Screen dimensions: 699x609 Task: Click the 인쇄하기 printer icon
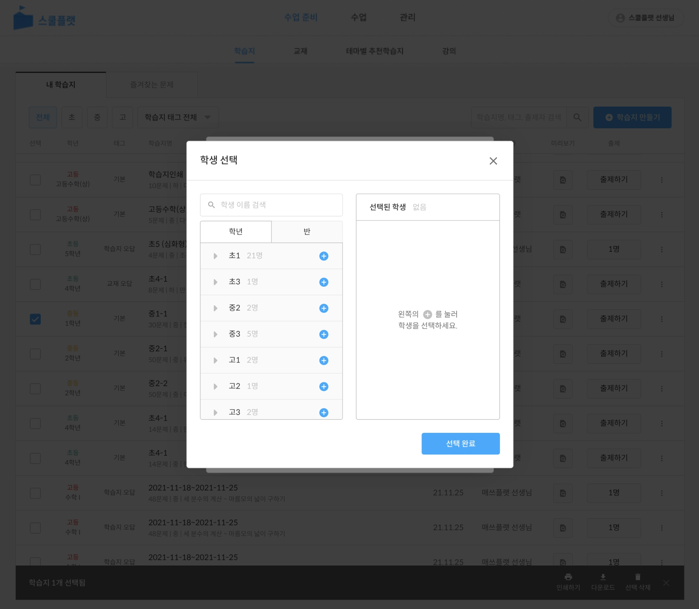(568, 577)
